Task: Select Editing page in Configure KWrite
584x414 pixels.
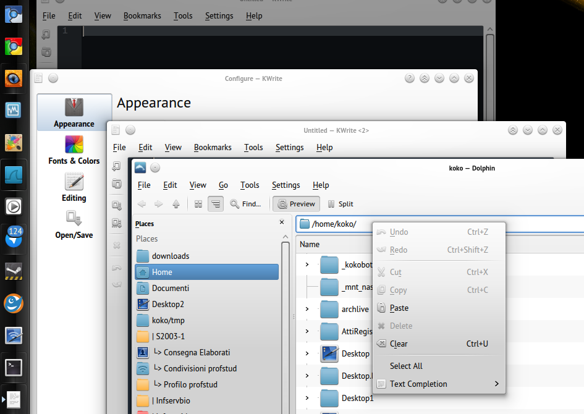Action: tap(74, 187)
